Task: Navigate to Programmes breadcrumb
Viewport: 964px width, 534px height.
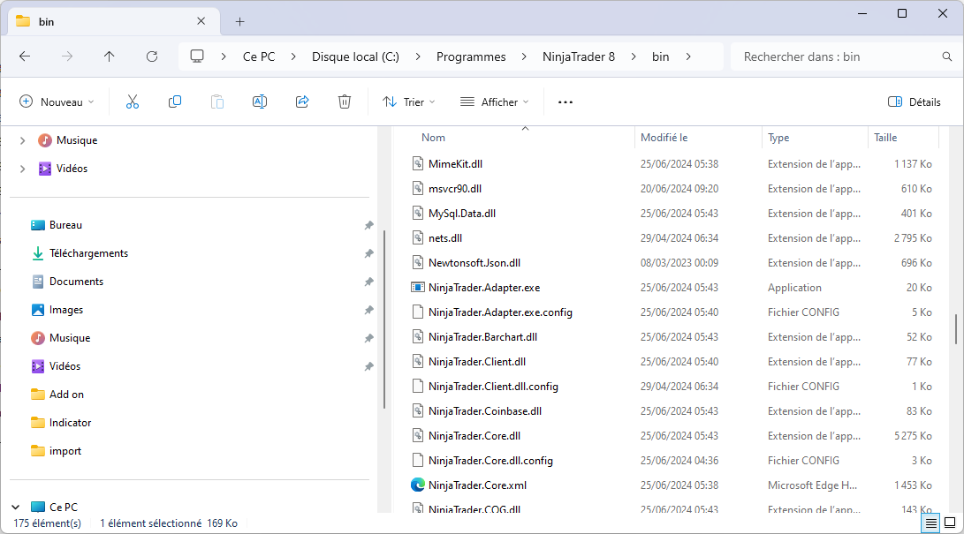Action: [x=471, y=56]
